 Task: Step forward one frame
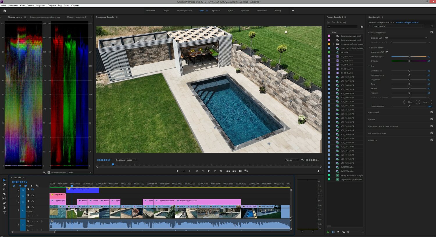[215, 171]
